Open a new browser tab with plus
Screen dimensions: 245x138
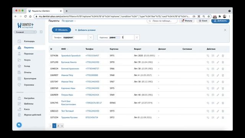coord(67,11)
